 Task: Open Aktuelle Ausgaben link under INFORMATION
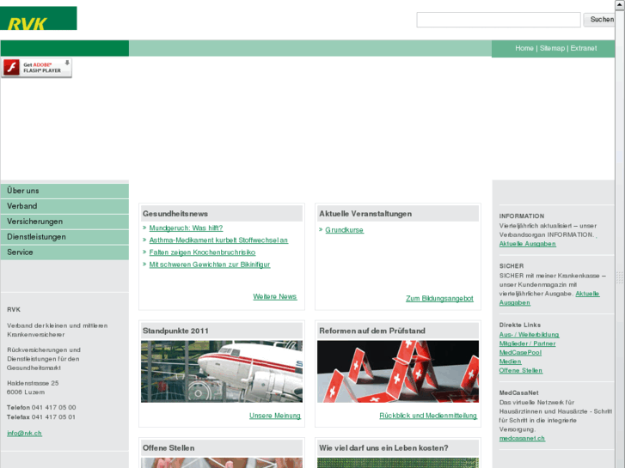pyautogui.click(x=527, y=244)
